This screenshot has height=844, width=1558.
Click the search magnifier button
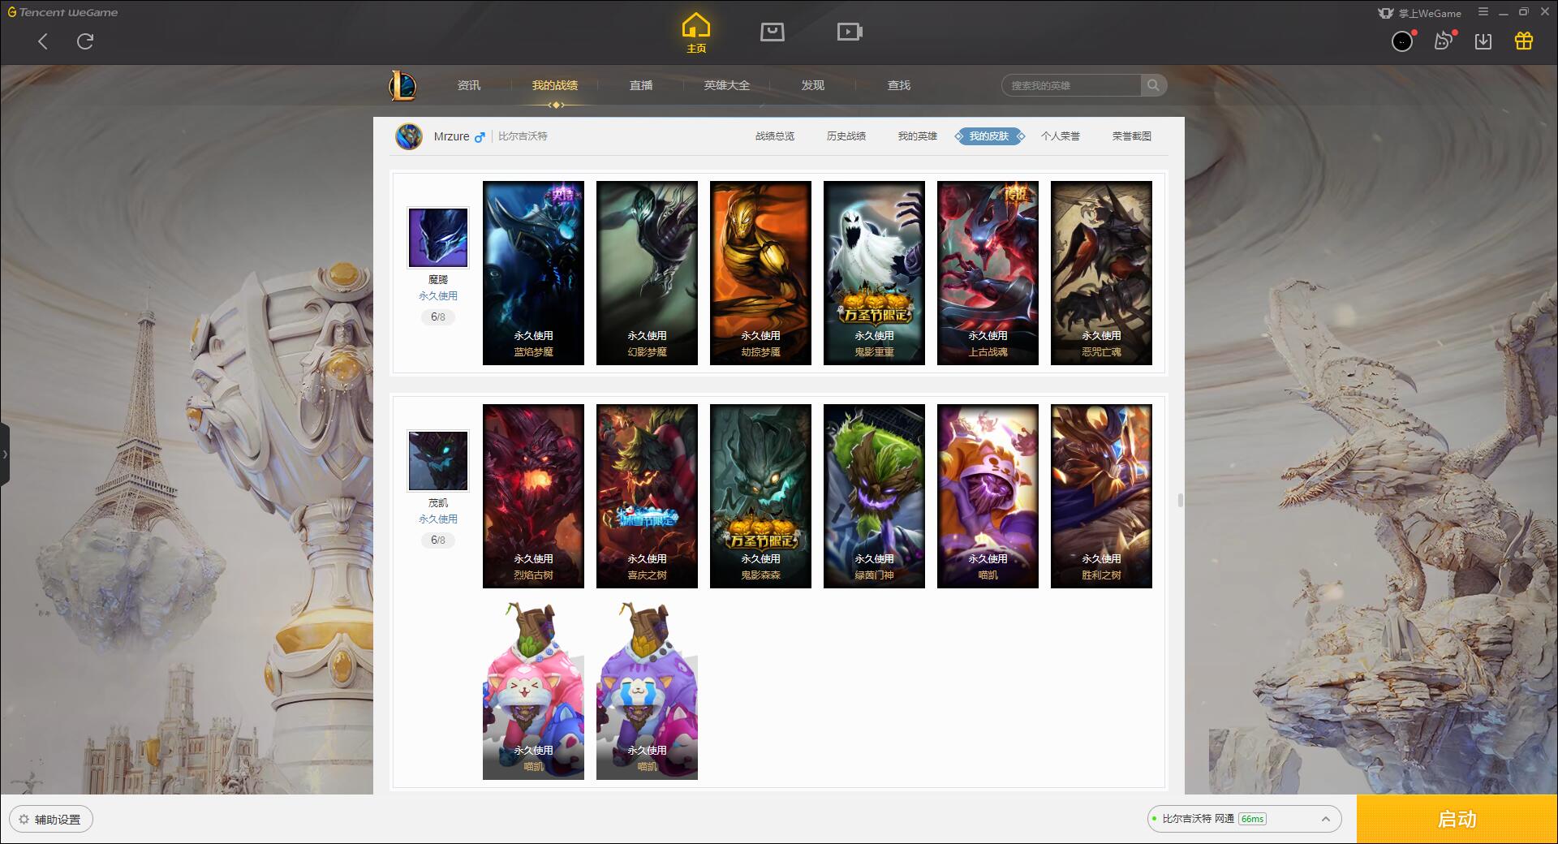[x=1153, y=85]
